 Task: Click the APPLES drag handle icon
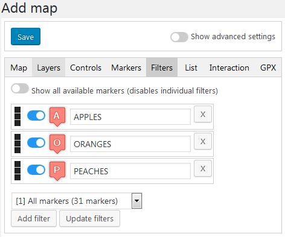pyautogui.click(x=18, y=116)
